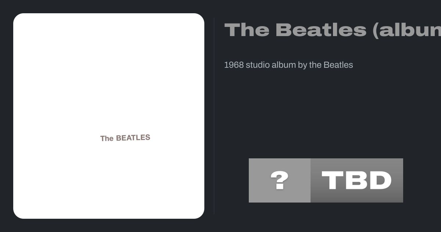Image resolution: width=441 pixels, height=232 pixels.
Task: Click the "1968 studio album by the Beatles" subtitle
Action: (288, 65)
